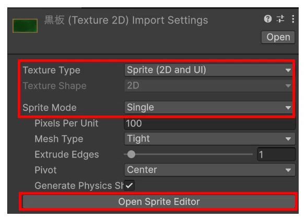Open the three-dot kebab menu
Image resolution: width=306 pixels, height=219 pixels.
pyautogui.click(x=293, y=19)
